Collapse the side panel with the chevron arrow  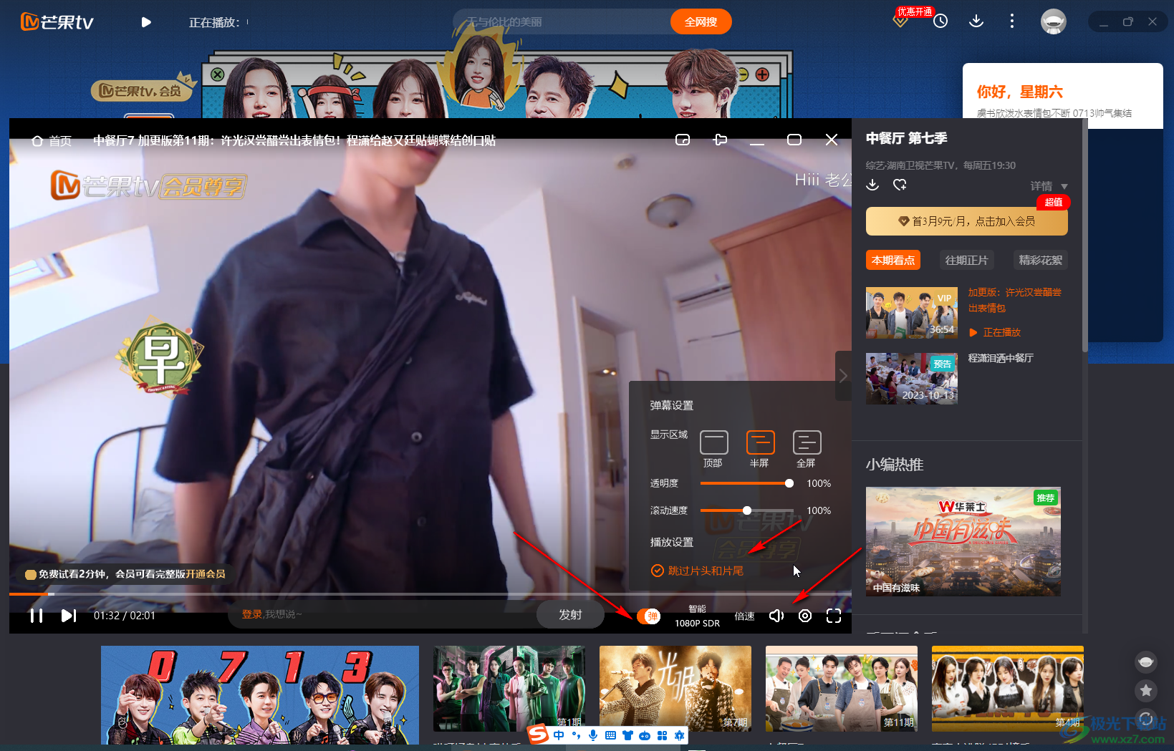coord(843,376)
